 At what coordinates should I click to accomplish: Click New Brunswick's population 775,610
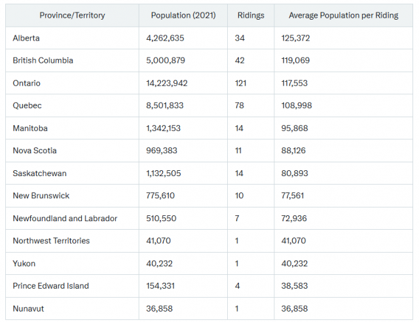[x=162, y=196]
